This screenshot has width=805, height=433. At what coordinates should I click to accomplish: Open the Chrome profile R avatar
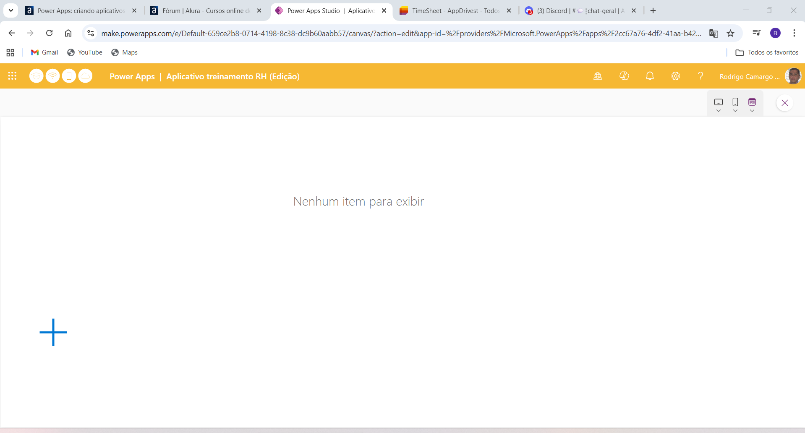pyautogui.click(x=775, y=33)
